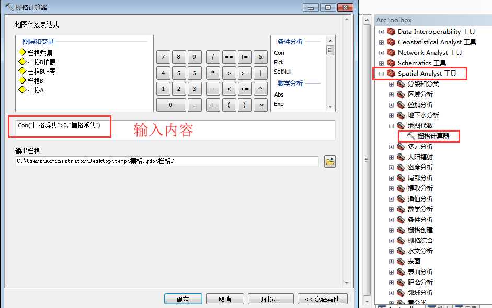Open the 环境... settings button
This screenshot has width=492, height=308.
(x=270, y=299)
